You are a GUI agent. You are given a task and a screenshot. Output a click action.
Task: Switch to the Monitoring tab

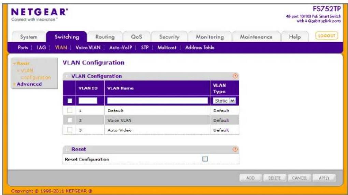tap(210, 37)
